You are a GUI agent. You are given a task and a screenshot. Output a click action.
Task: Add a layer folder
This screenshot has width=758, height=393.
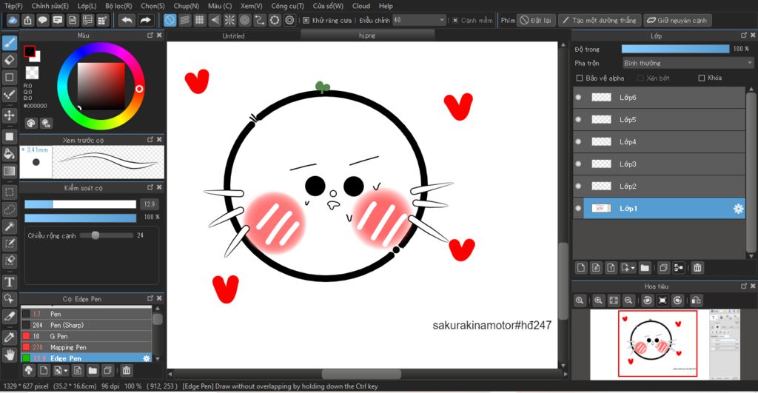(645, 268)
